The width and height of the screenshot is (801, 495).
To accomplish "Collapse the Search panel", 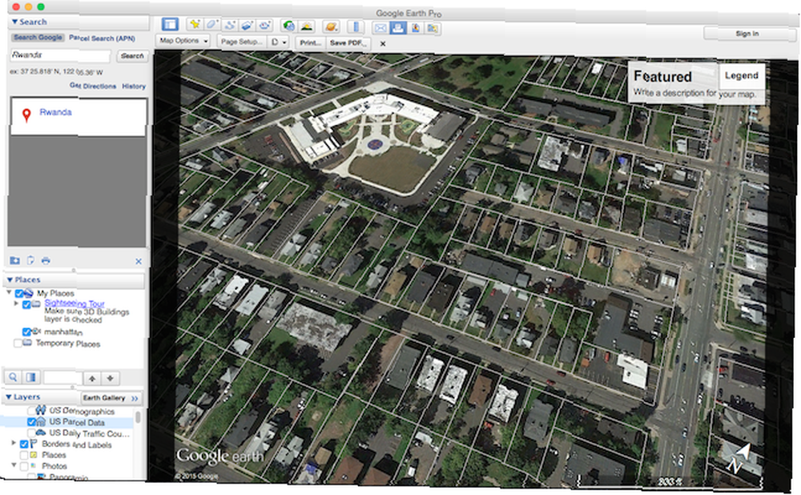I will tap(14, 22).
